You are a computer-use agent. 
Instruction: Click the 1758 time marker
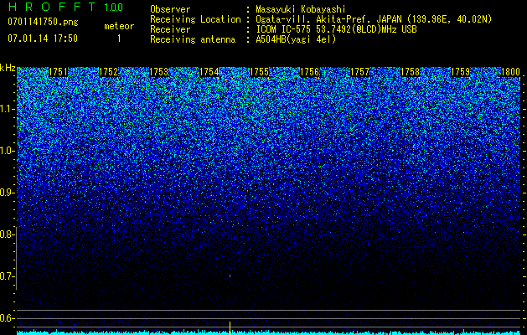(411, 72)
